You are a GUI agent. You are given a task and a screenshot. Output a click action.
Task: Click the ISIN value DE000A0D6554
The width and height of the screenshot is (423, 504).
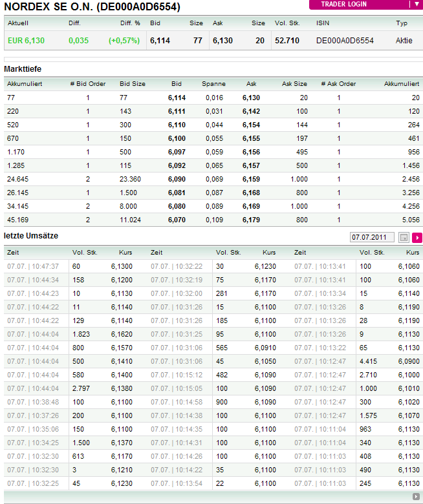(345, 41)
